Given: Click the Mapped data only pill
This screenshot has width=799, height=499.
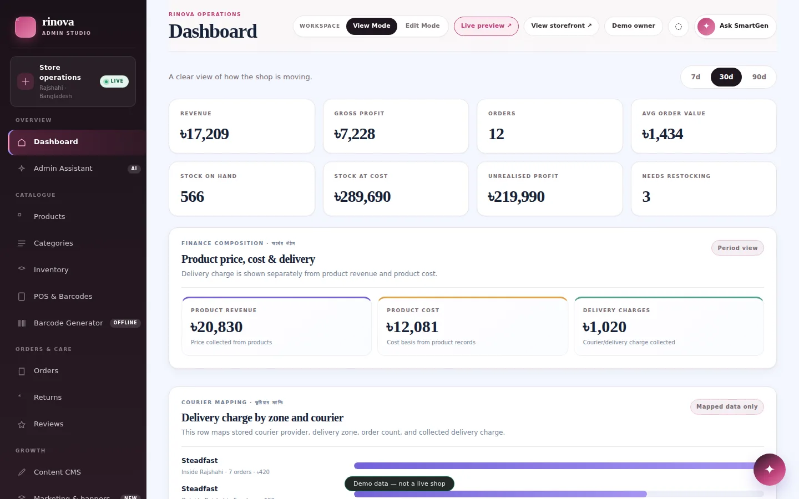Looking at the screenshot, I should point(727,407).
